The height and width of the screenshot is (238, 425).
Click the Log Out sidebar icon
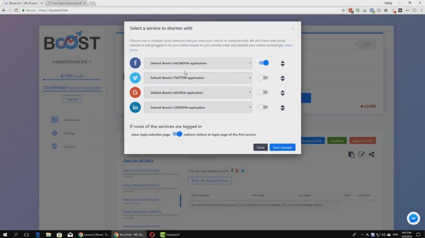pyautogui.click(x=55, y=147)
